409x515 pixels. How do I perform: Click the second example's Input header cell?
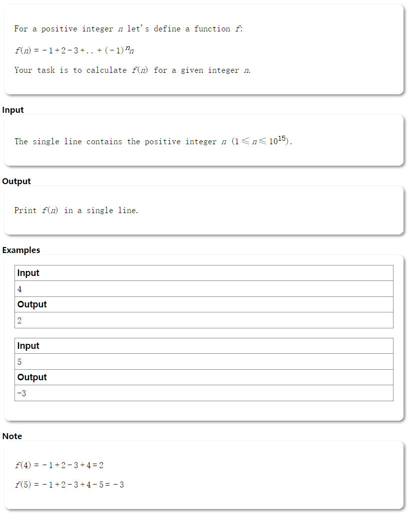[204, 346]
